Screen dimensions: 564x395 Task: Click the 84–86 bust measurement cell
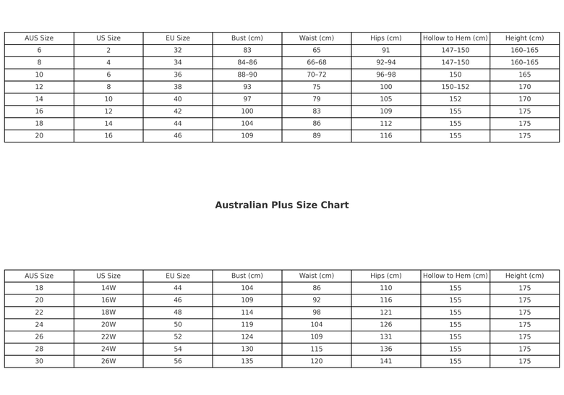tap(247, 63)
